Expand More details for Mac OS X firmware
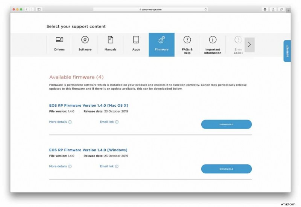The image size is (301, 207). (x=60, y=122)
